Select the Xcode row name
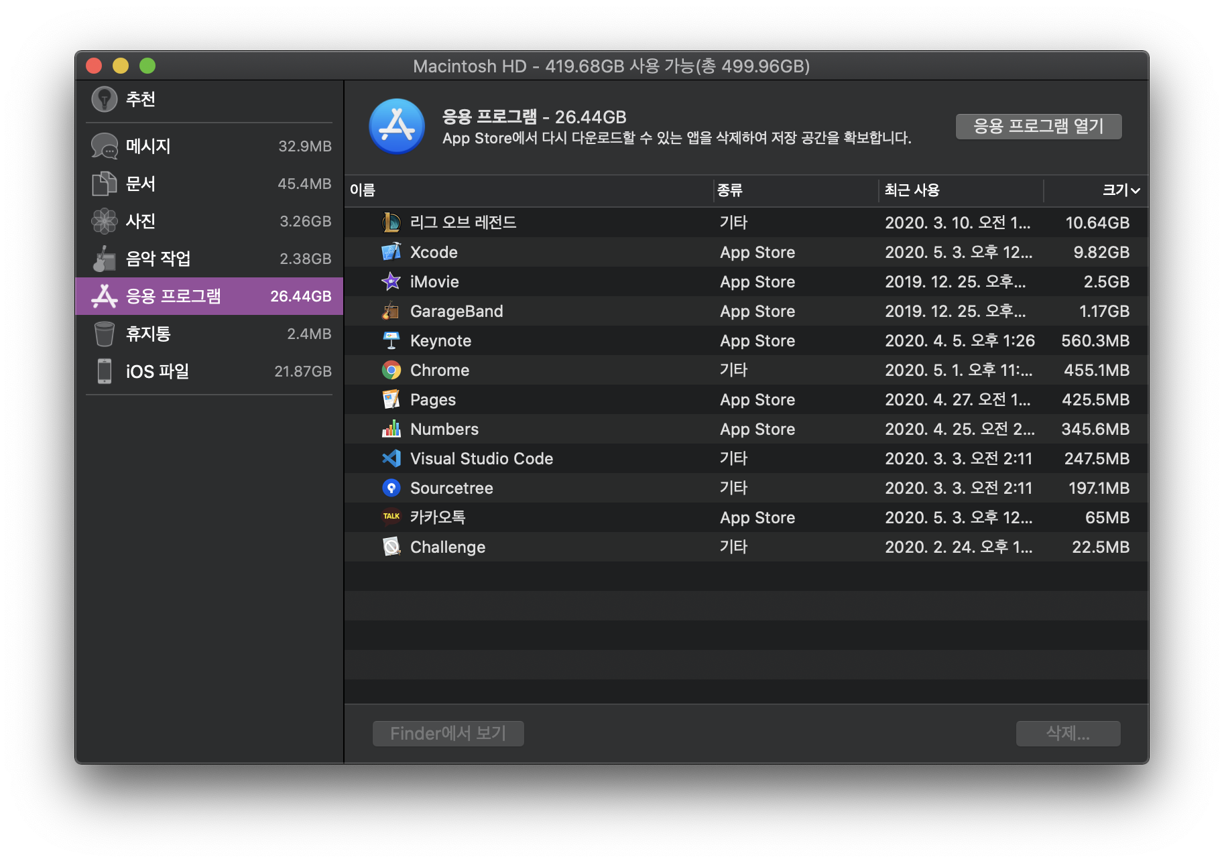The height and width of the screenshot is (863, 1224). [434, 252]
